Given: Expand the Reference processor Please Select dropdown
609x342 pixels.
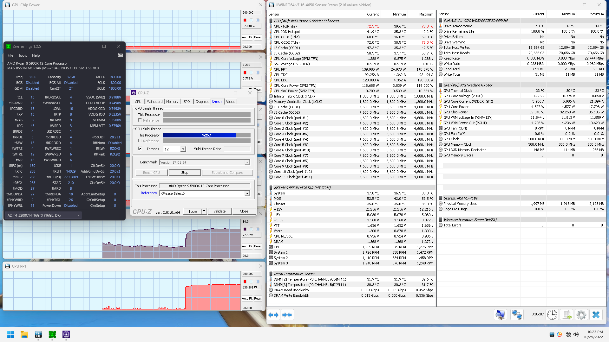Looking at the screenshot, I should pyautogui.click(x=247, y=193).
